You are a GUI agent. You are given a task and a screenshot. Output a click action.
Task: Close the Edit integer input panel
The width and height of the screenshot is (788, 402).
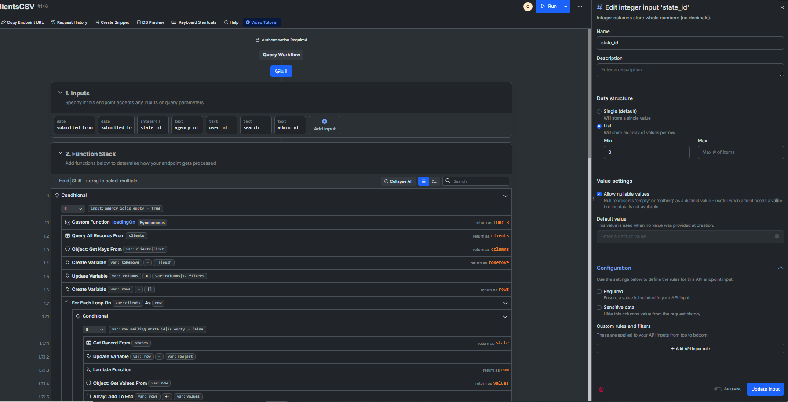(781, 7)
